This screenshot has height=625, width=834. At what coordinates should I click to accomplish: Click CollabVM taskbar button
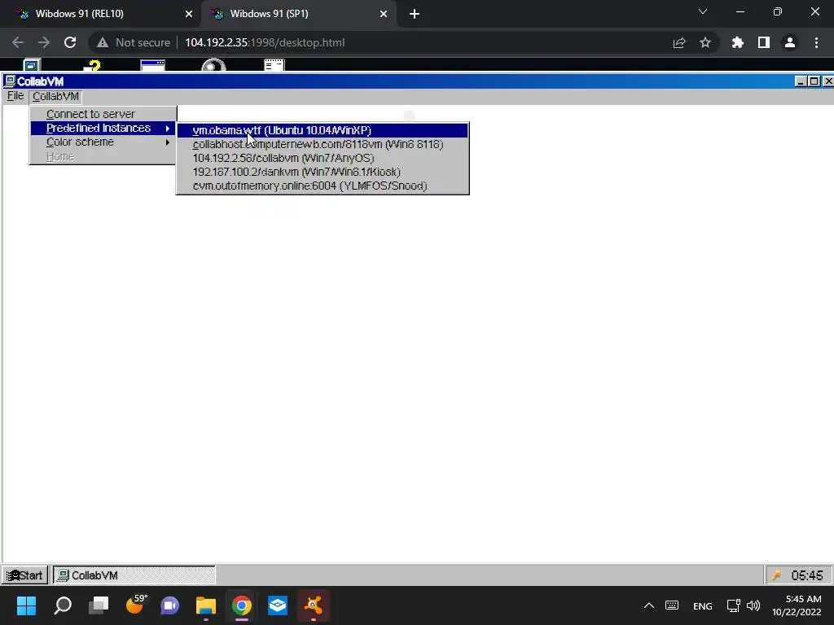tap(134, 575)
